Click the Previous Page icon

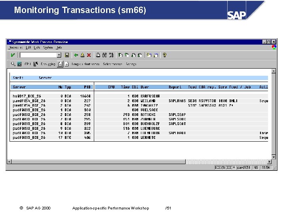[127, 55]
